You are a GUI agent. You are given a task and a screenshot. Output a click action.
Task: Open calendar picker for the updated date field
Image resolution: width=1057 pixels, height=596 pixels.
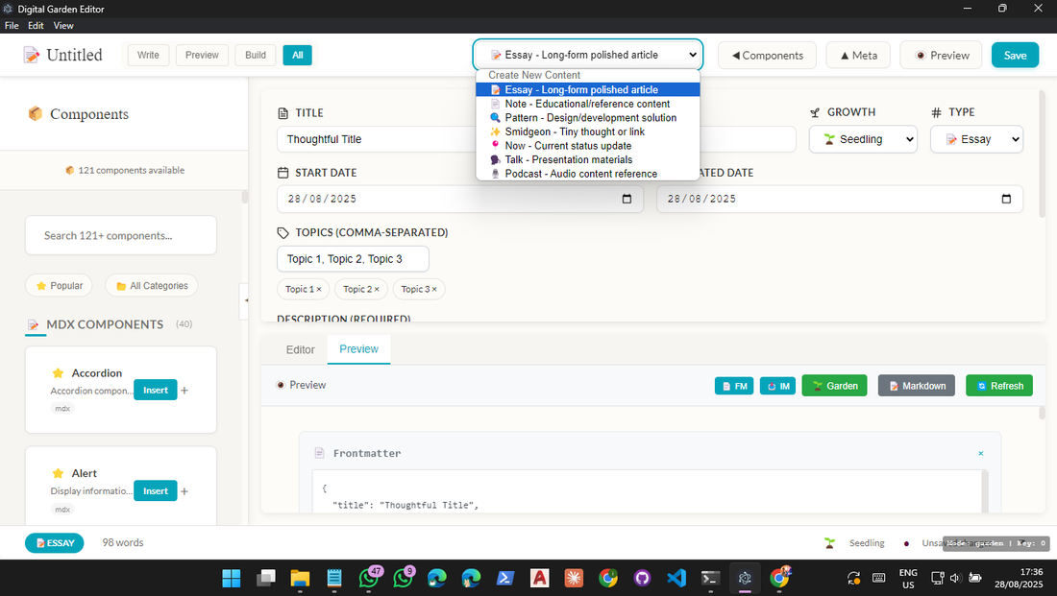coord(1006,199)
